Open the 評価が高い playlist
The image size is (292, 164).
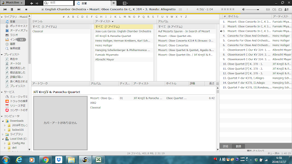(x=16, y=77)
